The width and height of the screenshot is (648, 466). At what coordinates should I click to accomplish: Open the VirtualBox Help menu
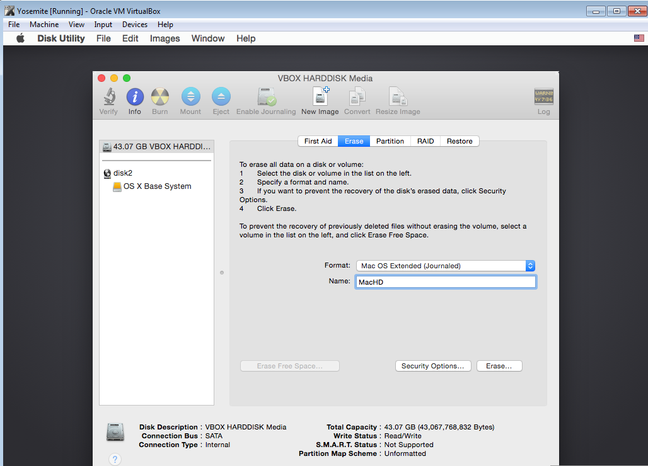point(165,25)
